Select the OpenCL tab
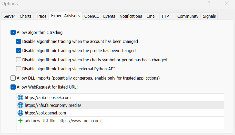Image resolution: width=235 pixels, height=135 pixels. point(91,16)
